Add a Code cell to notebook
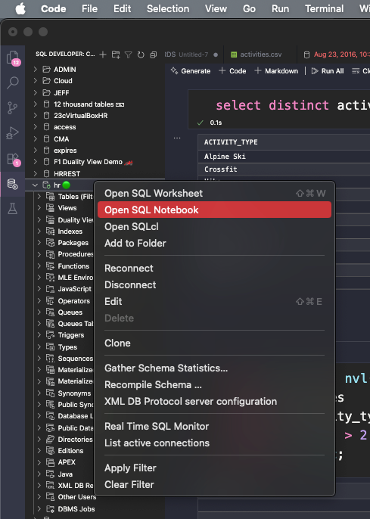Screen dimensions: 370x519 (232, 71)
